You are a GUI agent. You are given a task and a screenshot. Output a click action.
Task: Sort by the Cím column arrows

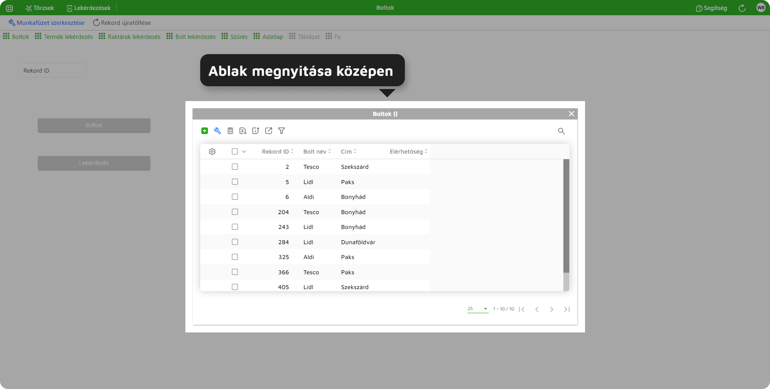[355, 151]
